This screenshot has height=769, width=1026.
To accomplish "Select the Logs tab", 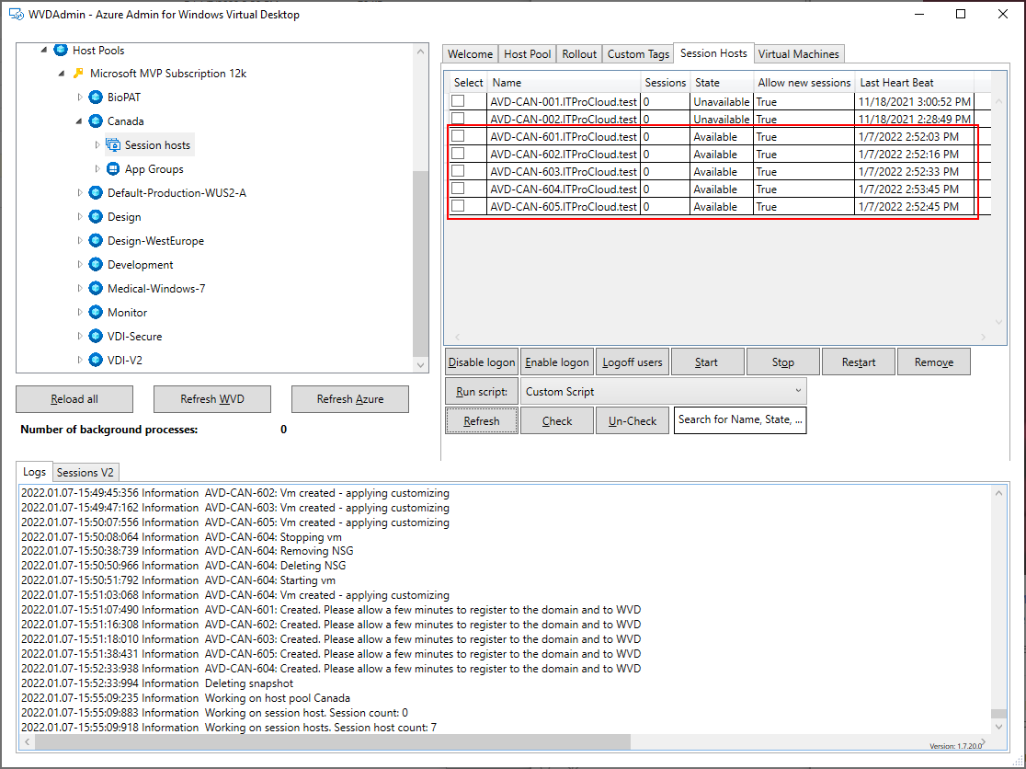I will [34, 472].
